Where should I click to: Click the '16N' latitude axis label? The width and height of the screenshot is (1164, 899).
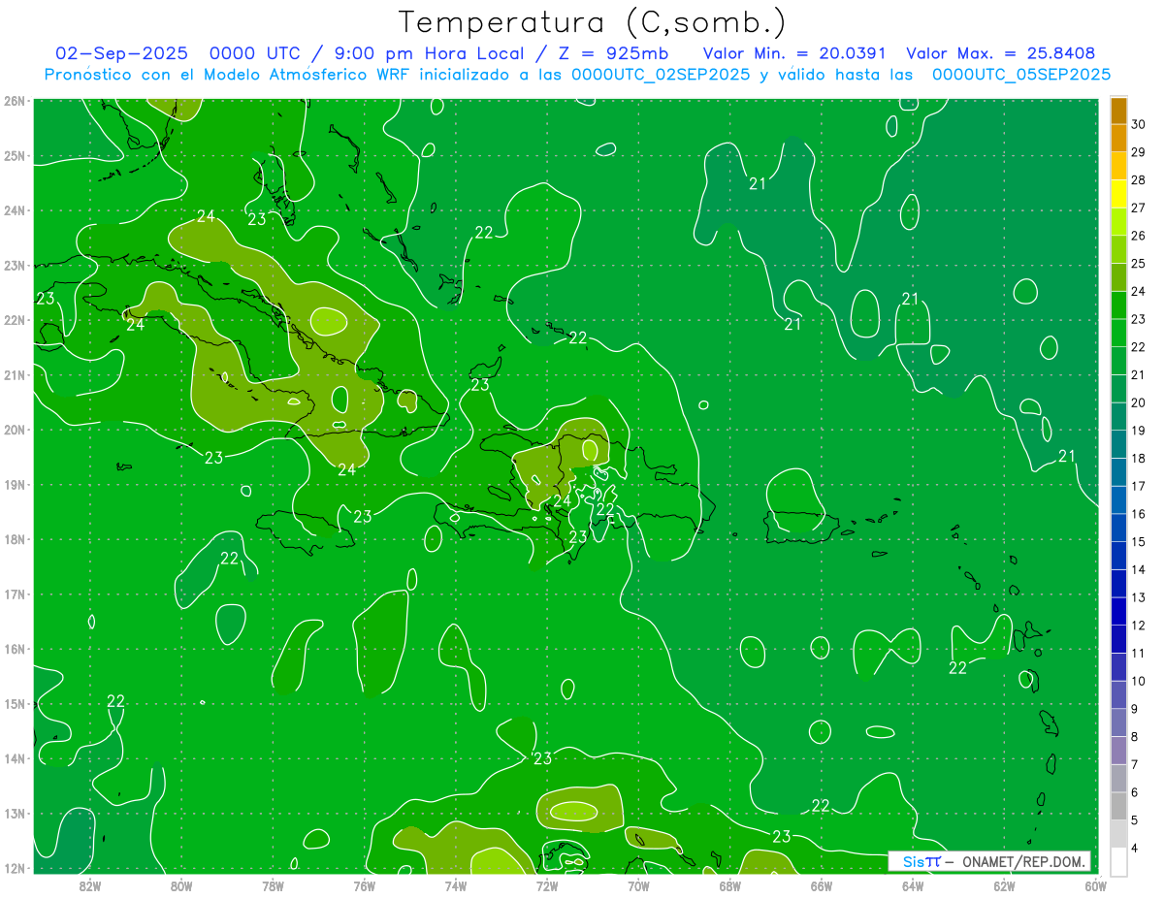click(14, 649)
